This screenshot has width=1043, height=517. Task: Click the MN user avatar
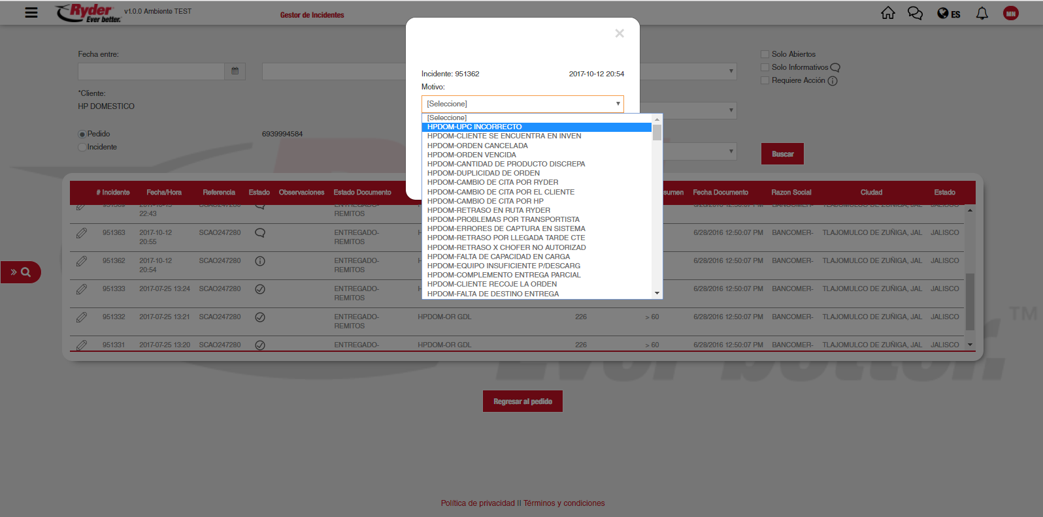pos(1010,13)
